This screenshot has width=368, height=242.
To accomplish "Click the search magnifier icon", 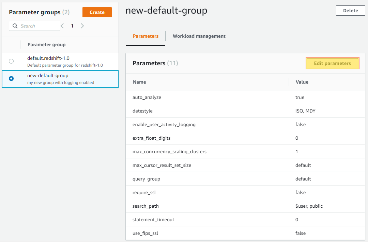I will [x=15, y=26].
